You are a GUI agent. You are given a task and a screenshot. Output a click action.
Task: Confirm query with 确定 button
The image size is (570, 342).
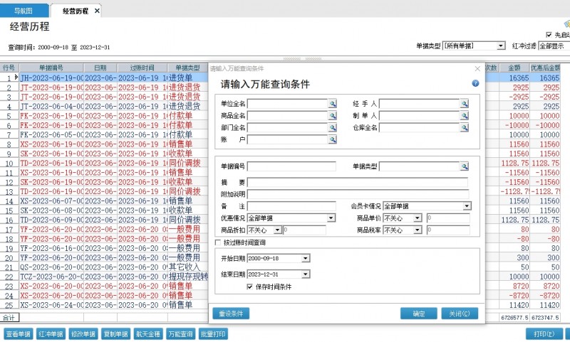click(419, 314)
